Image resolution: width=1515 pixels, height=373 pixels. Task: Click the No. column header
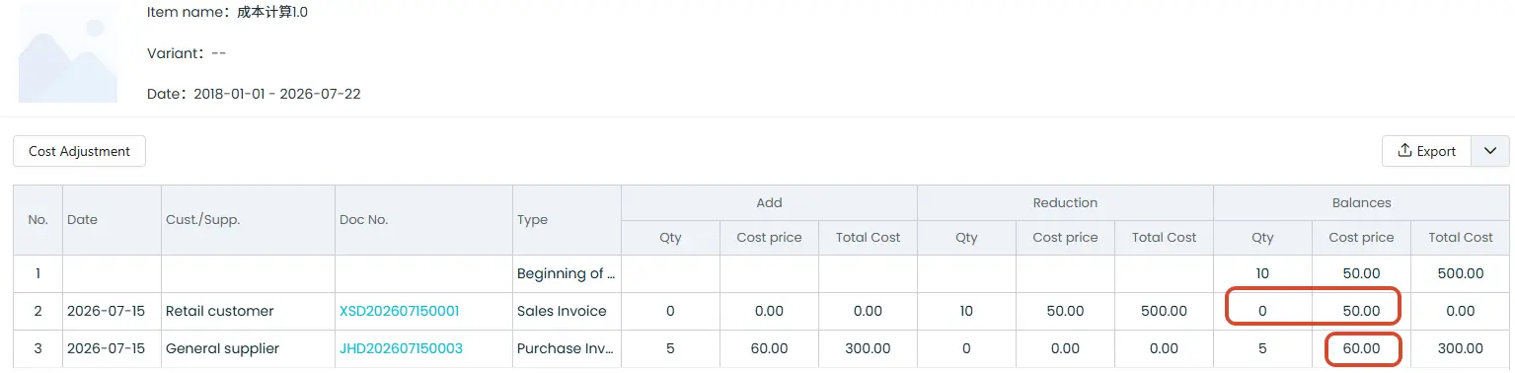pyautogui.click(x=38, y=219)
